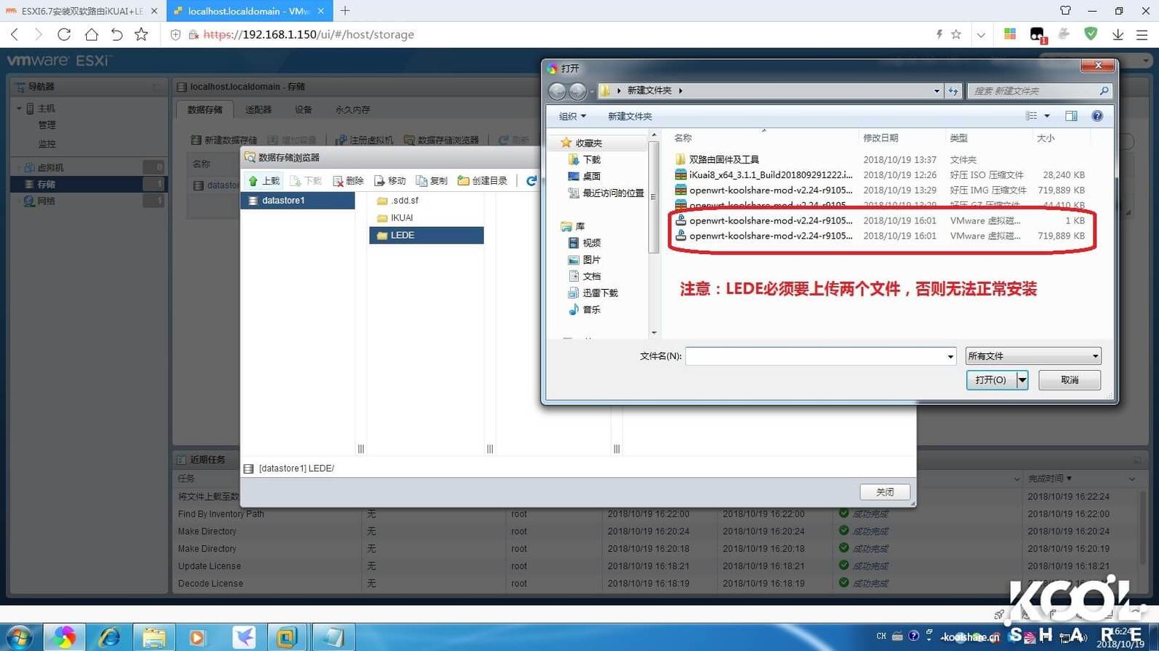This screenshot has width=1159, height=651.
Task: Click create directory (创建目录) button
Action: [x=482, y=180]
